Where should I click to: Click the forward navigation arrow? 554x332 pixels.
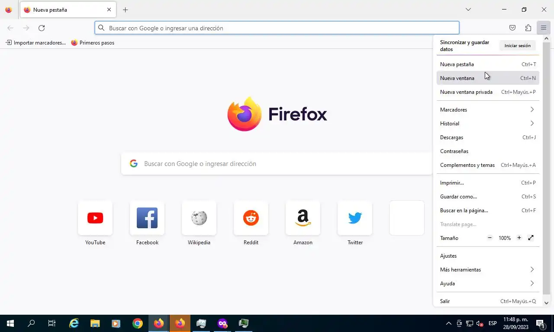click(x=26, y=28)
